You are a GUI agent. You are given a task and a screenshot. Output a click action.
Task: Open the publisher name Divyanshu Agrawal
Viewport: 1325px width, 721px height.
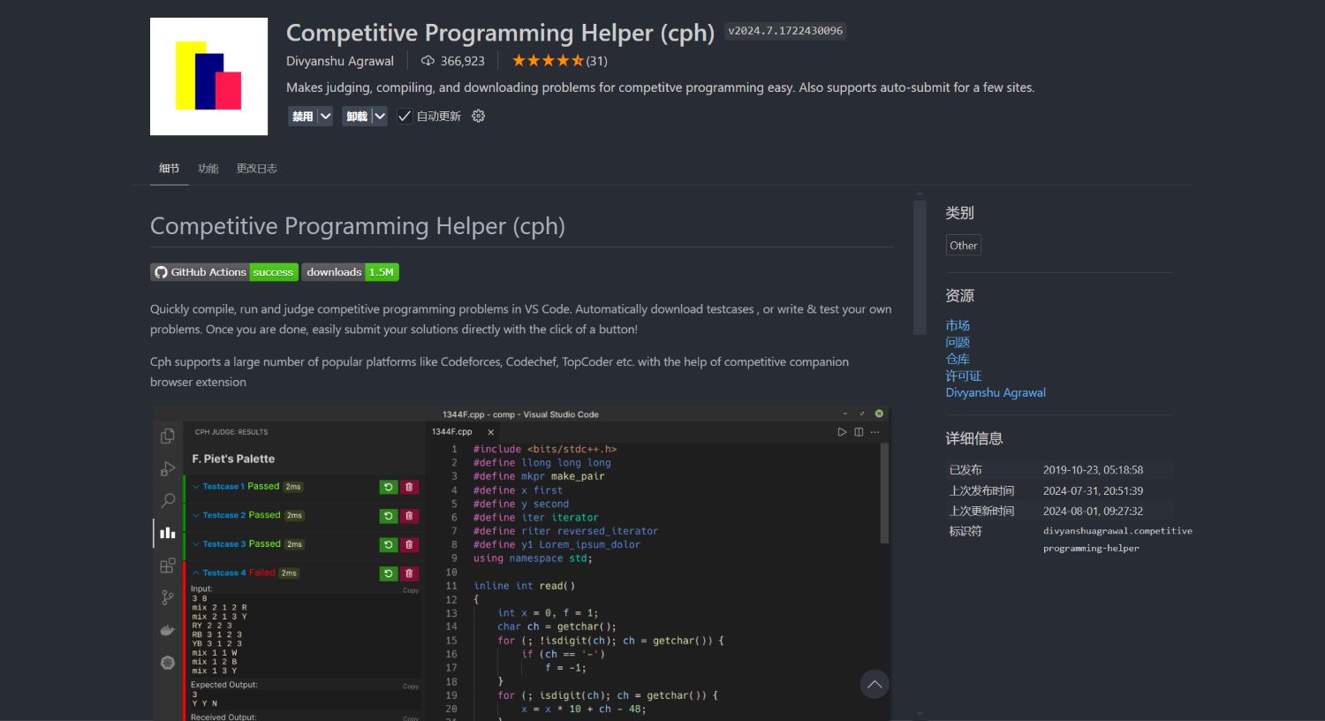click(x=340, y=61)
